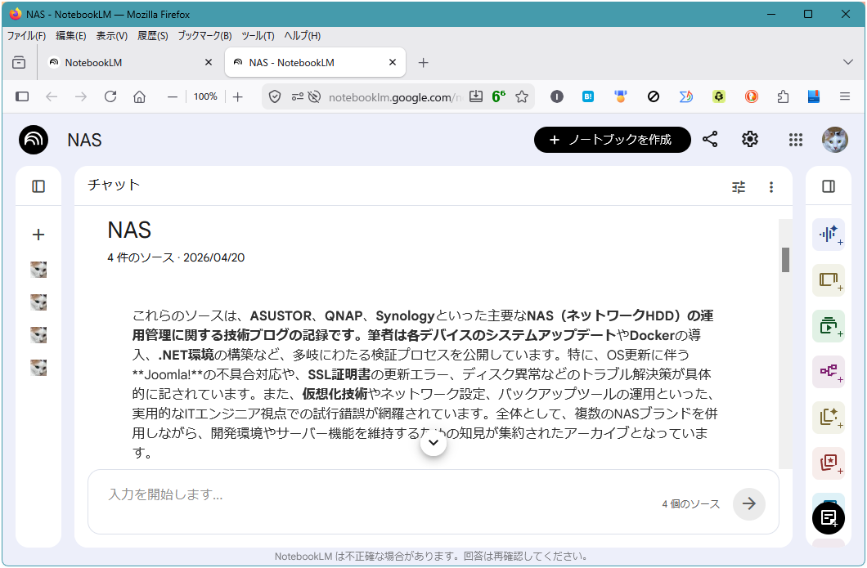This screenshot has height=568, width=867.
Task: Open the green 6 counter extension
Action: click(499, 96)
